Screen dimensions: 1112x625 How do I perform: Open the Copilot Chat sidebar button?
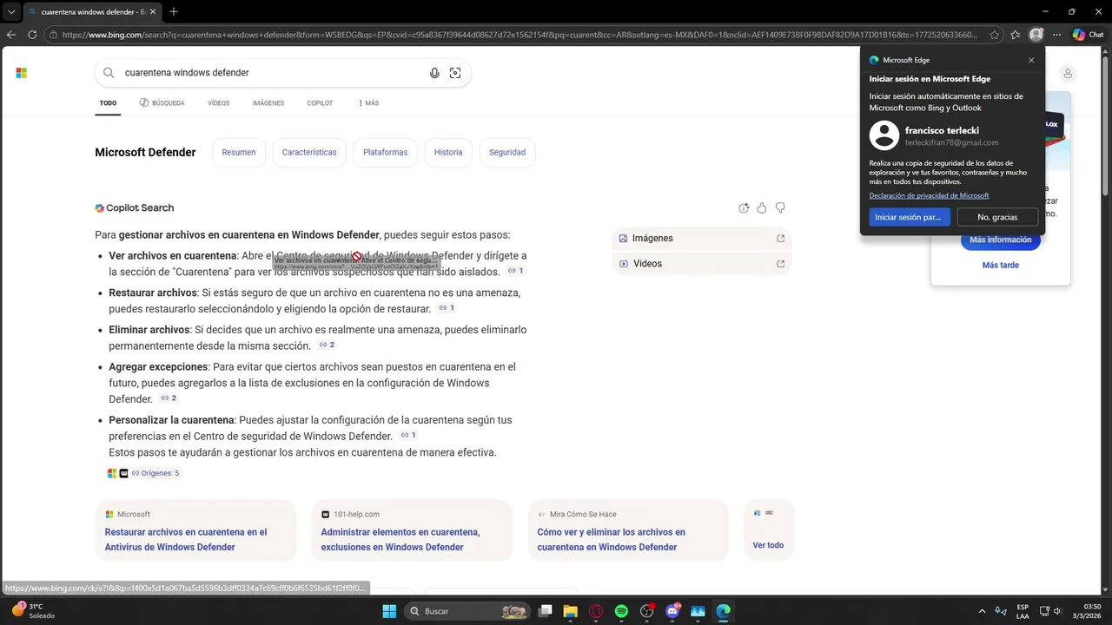pyautogui.click(x=1088, y=35)
